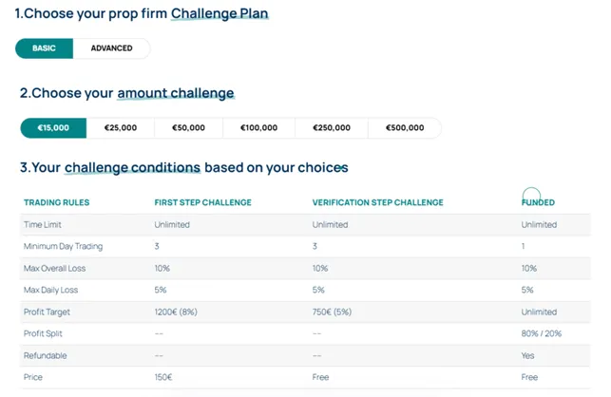Click the Refundable row label

pyautogui.click(x=45, y=355)
